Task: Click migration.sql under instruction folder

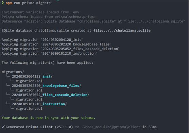Action: pos(29,109)
